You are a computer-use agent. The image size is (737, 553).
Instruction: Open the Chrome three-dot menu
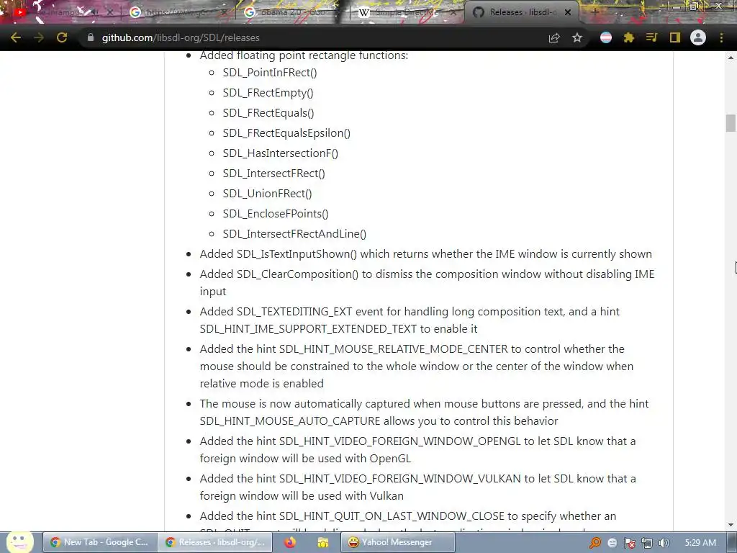(x=721, y=37)
